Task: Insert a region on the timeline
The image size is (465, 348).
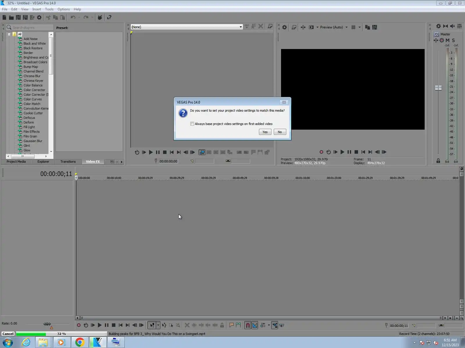Action: (x=239, y=325)
